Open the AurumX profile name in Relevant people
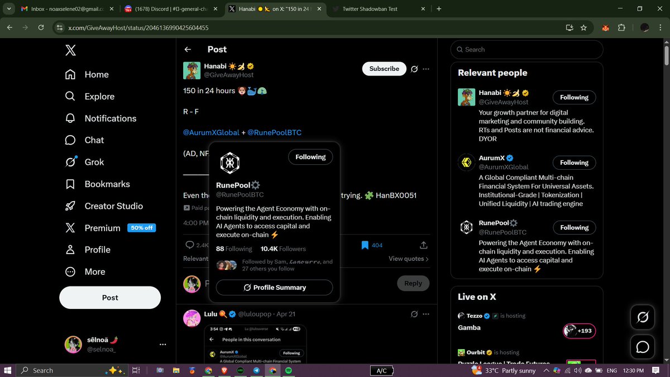 pyautogui.click(x=491, y=158)
